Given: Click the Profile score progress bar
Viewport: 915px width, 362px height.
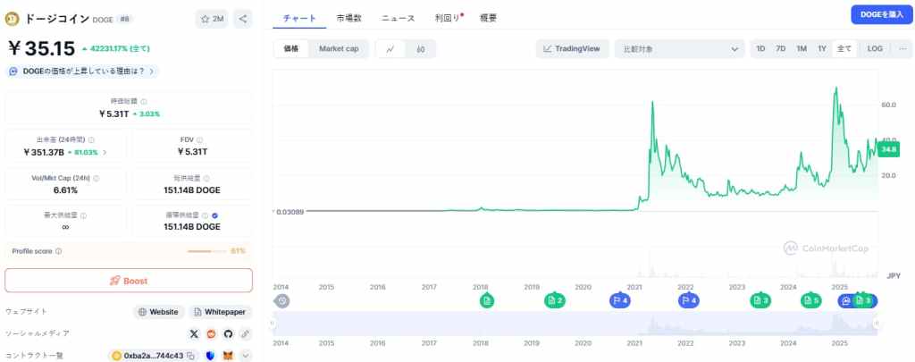Looking at the screenshot, I should [206, 251].
